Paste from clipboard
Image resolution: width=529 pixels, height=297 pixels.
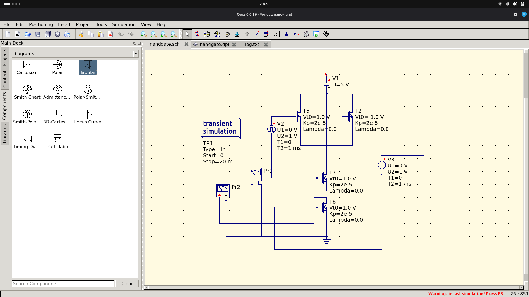coord(101,34)
